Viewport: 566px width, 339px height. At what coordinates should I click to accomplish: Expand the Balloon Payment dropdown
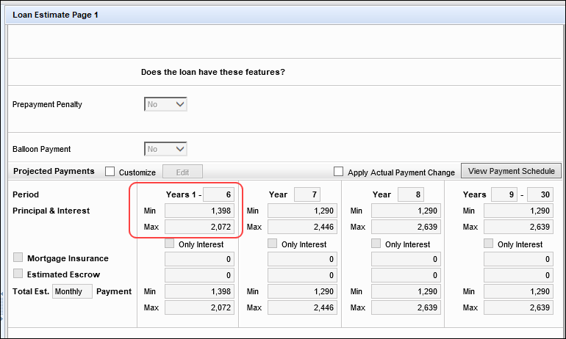point(165,149)
